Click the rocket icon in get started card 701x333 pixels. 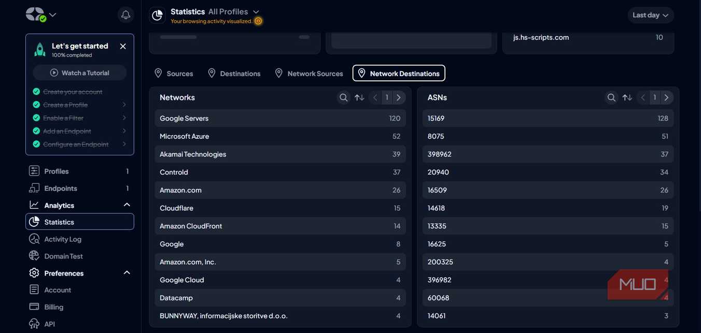(x=40, y=50)
